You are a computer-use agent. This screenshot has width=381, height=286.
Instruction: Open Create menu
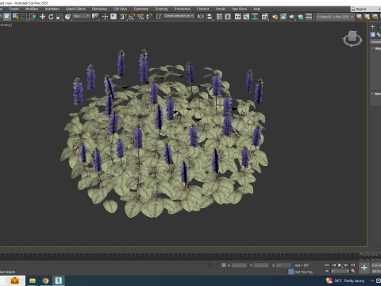click(x=14, y=9)
